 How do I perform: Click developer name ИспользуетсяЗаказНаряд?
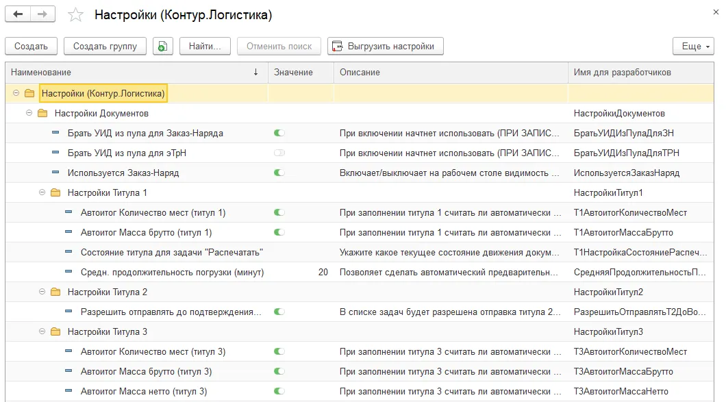pyautogui.click(x=627, y=173)
